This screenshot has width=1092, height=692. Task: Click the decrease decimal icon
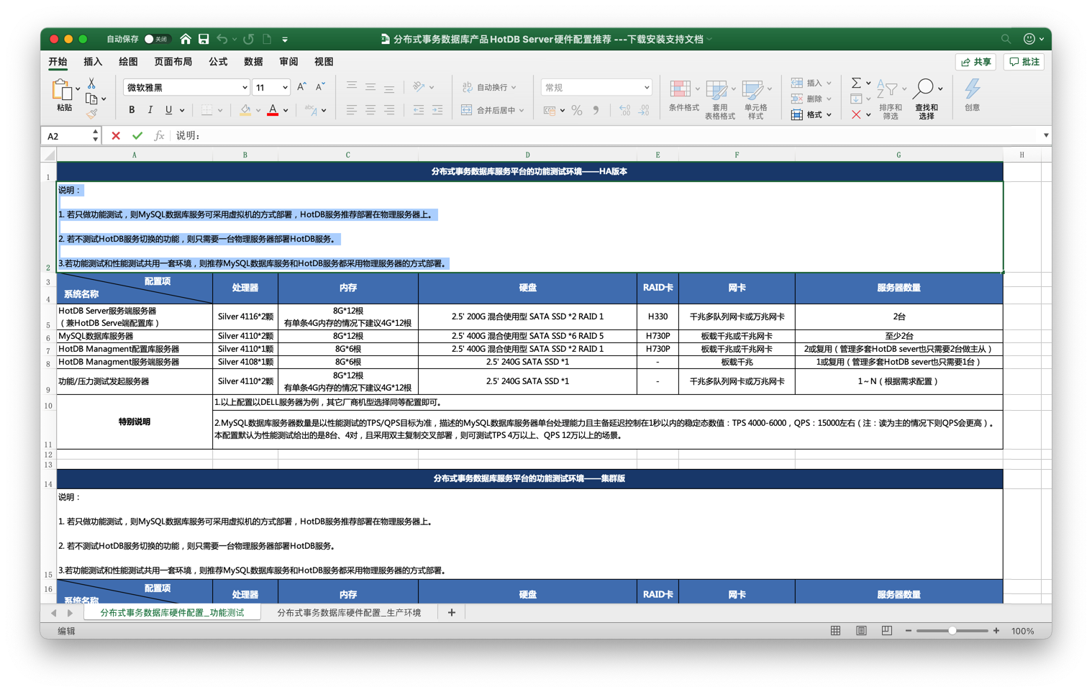tap(643, 110)
